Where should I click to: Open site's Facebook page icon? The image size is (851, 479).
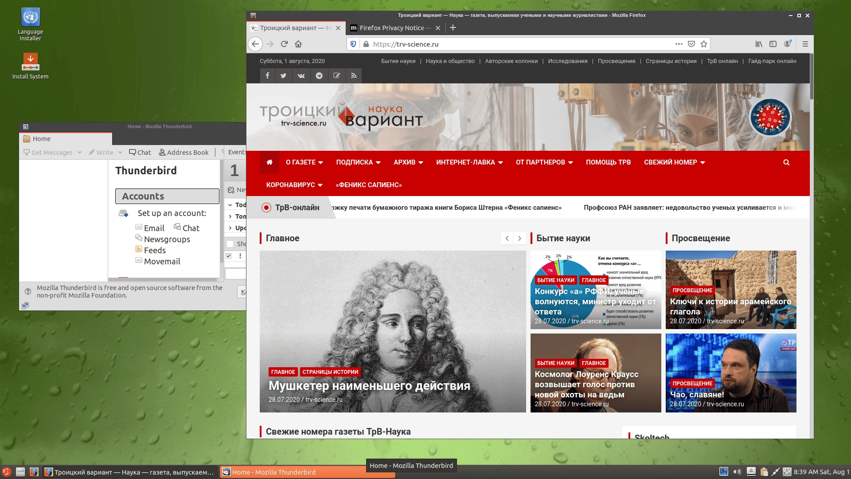(267, 75)
